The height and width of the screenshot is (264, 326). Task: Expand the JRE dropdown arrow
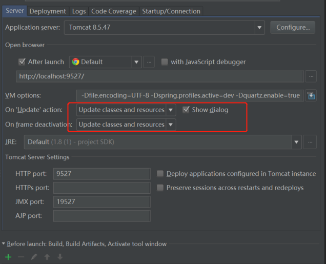(296, 142)
